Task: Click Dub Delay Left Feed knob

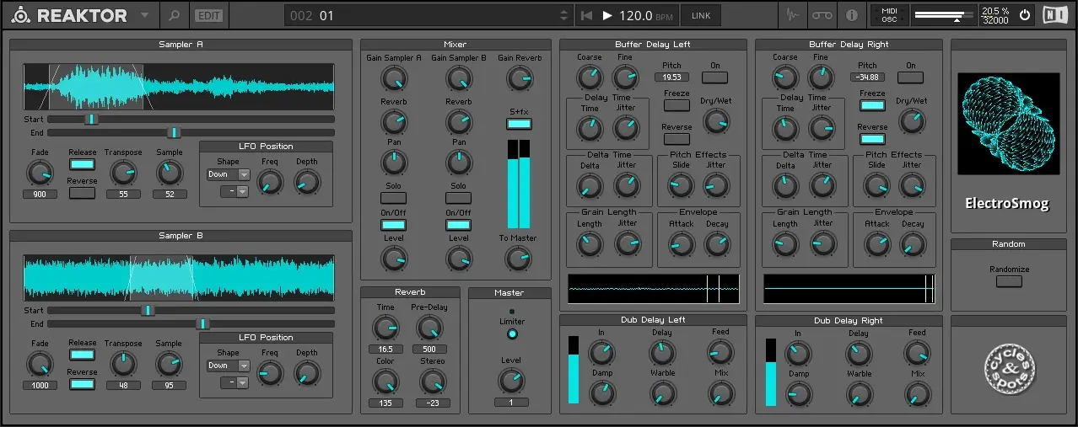Action: pos(720,353)
